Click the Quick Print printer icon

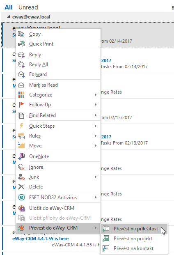pos(21,44)
